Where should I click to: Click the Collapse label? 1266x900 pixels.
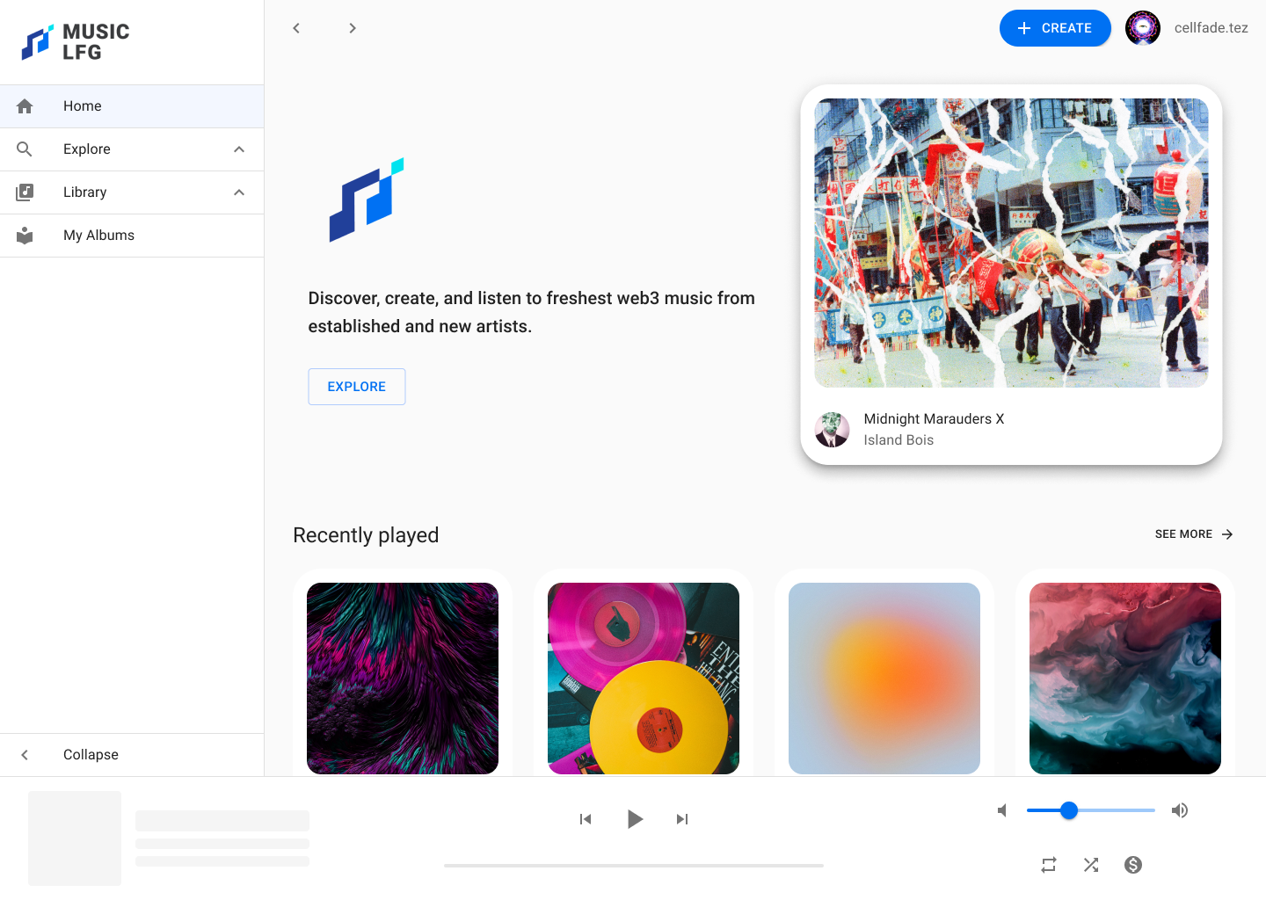[x=91, y=755]
